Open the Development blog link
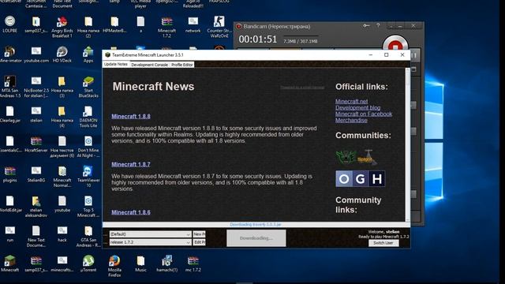Image resolution: width=505 pixels, height=284 pixels. [357, 107]
